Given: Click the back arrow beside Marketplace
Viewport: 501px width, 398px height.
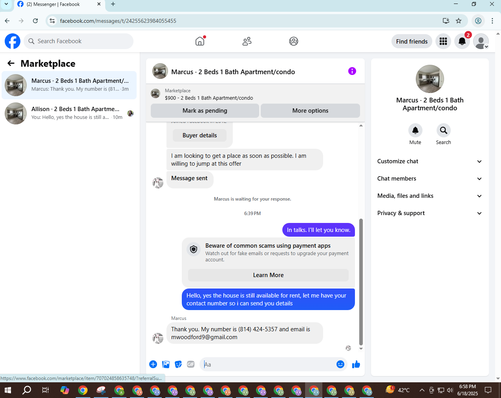Looking at the screenshot, I should coord(11,63).
